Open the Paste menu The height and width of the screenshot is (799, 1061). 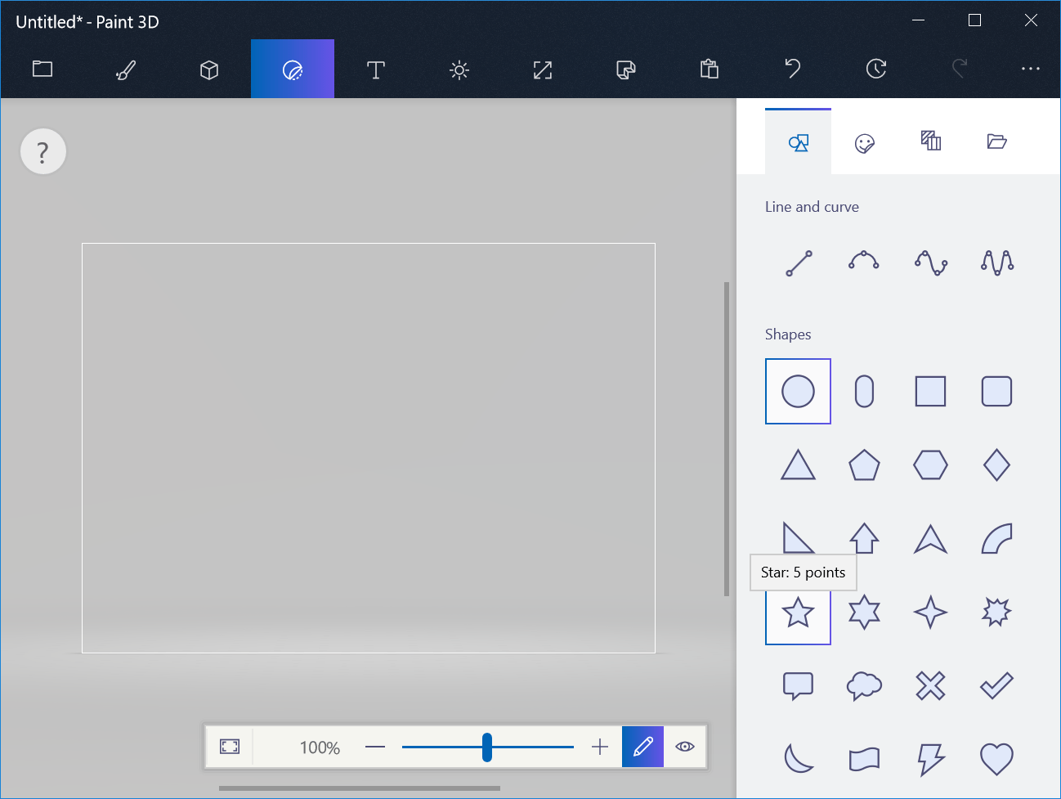tap(710, 70)
